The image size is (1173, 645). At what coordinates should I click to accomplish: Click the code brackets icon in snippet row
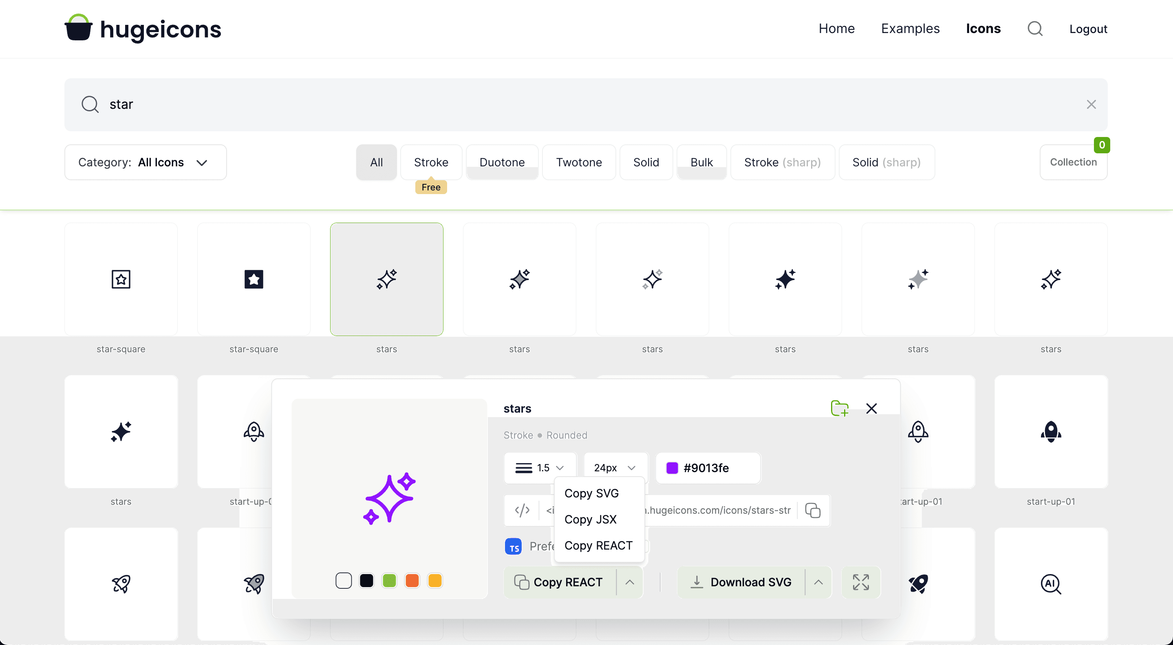pos(522,510)
